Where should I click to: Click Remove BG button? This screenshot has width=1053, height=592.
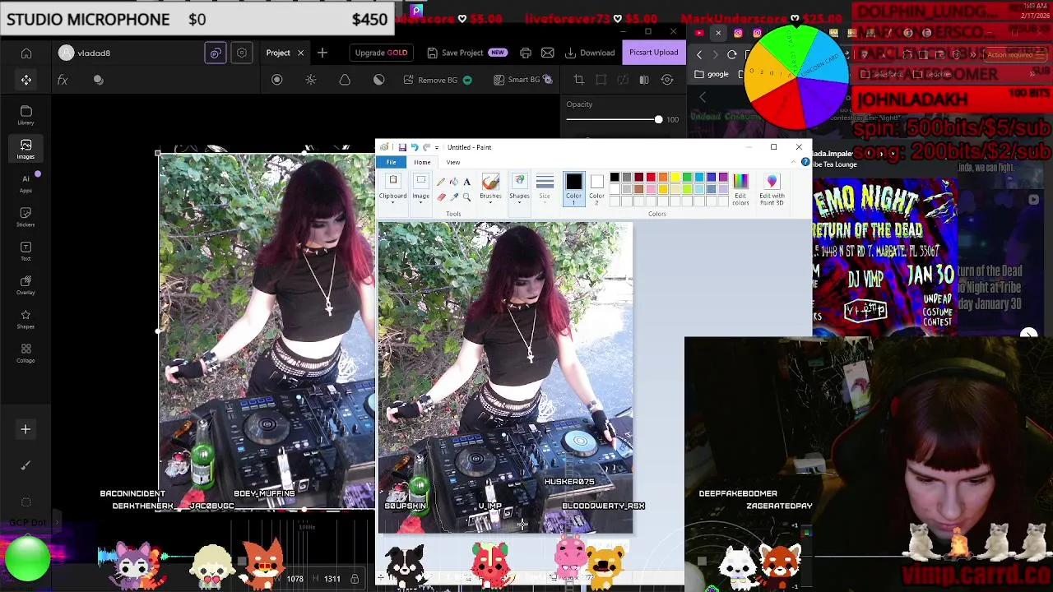437,80
